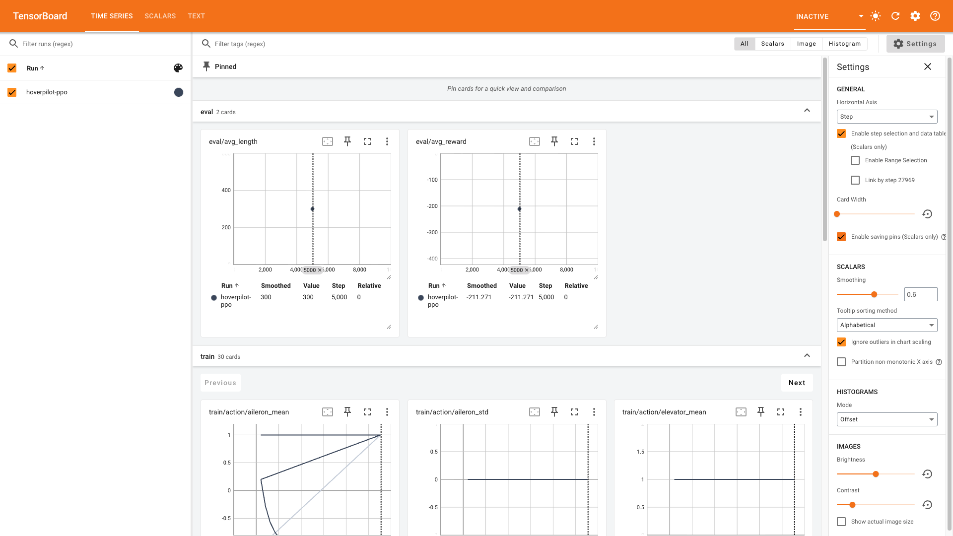This screenshot has width=953, height=536.
Task: Open the TEXT tab
Action: (196, 16)
